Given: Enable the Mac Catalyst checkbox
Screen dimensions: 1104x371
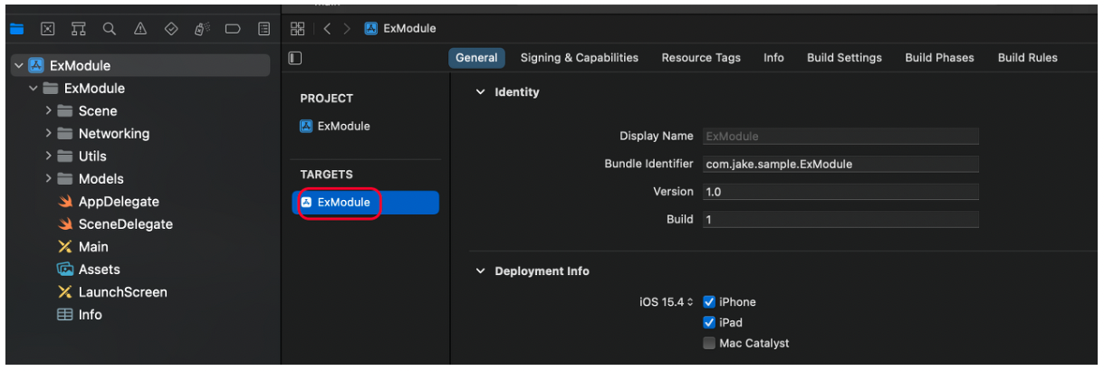Looking at the screenshot, I should pyautogui.click(x=709, y=344).
